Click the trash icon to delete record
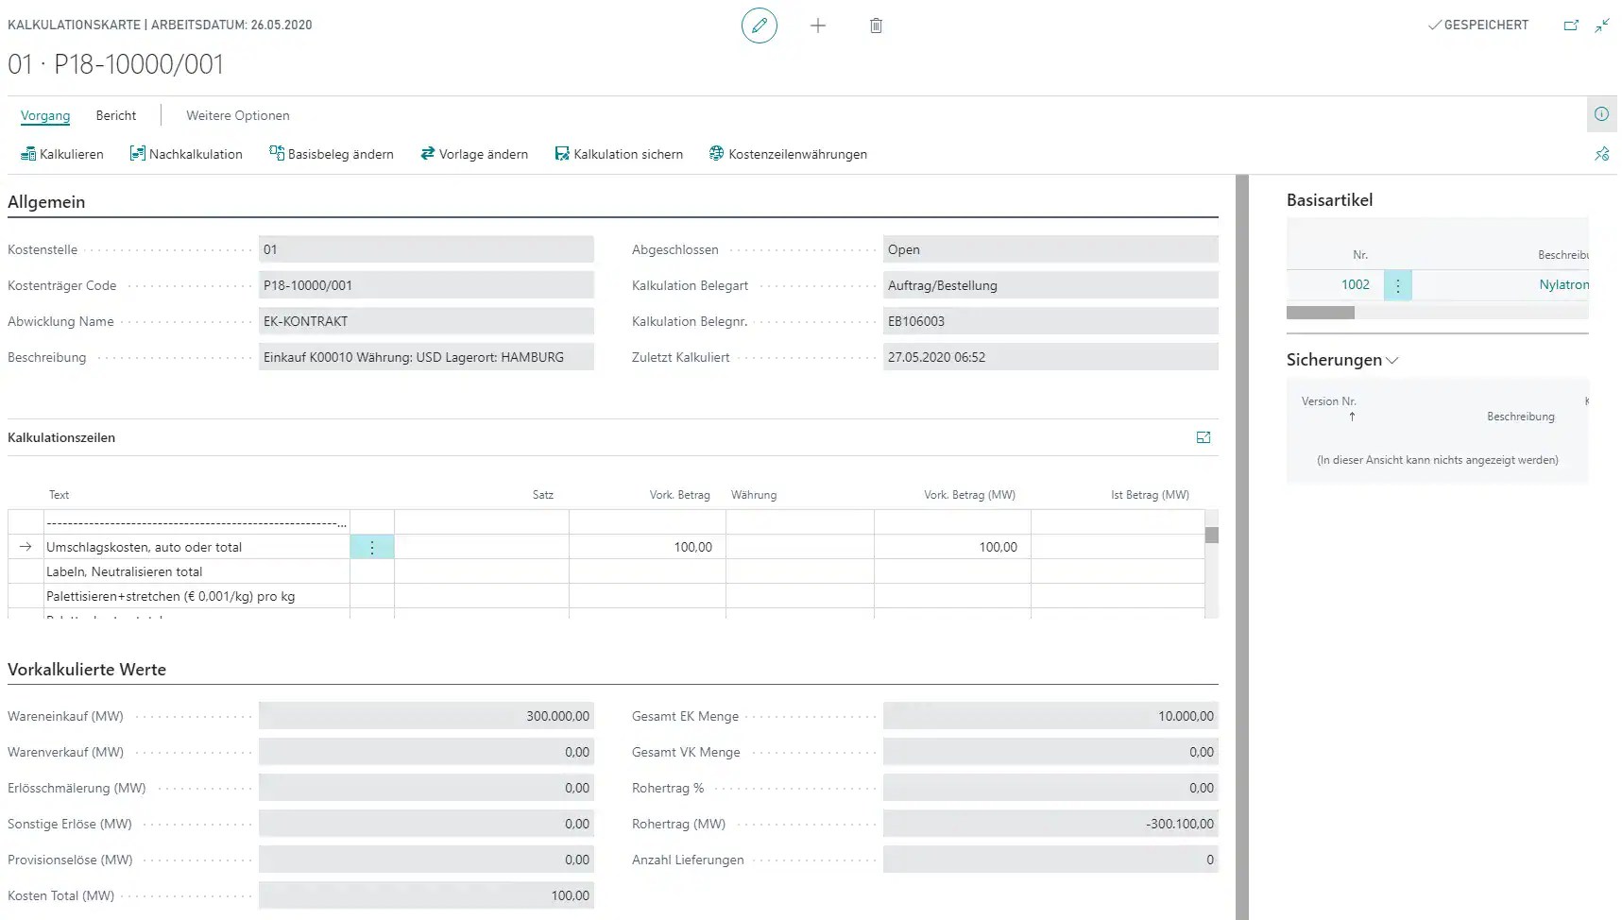Viewport: 1622px width, 920px height. click(x=876, y=26)
